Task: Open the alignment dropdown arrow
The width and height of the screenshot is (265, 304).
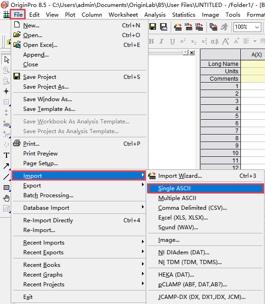Action: [255, 41]
